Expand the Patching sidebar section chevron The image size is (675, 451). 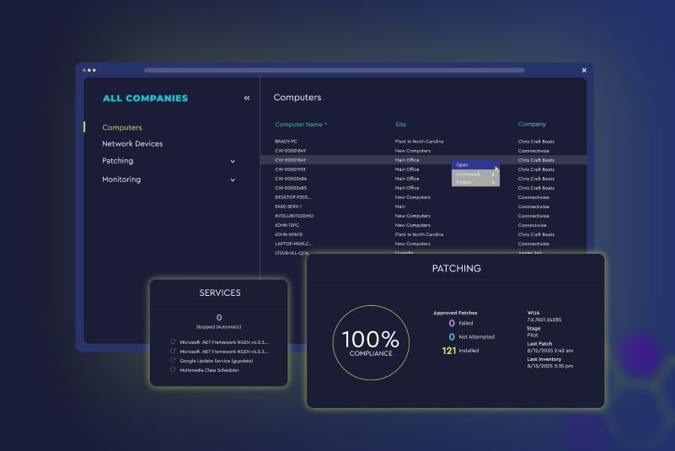coord(233,162)
